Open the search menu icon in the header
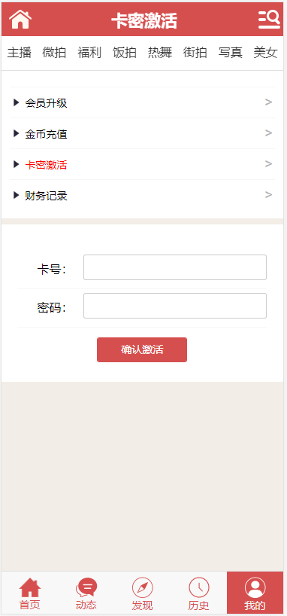This screenshot has height=616, width=287. click(269, 20)
